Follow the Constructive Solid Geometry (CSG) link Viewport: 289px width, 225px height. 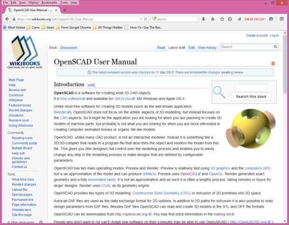[161, 193]
